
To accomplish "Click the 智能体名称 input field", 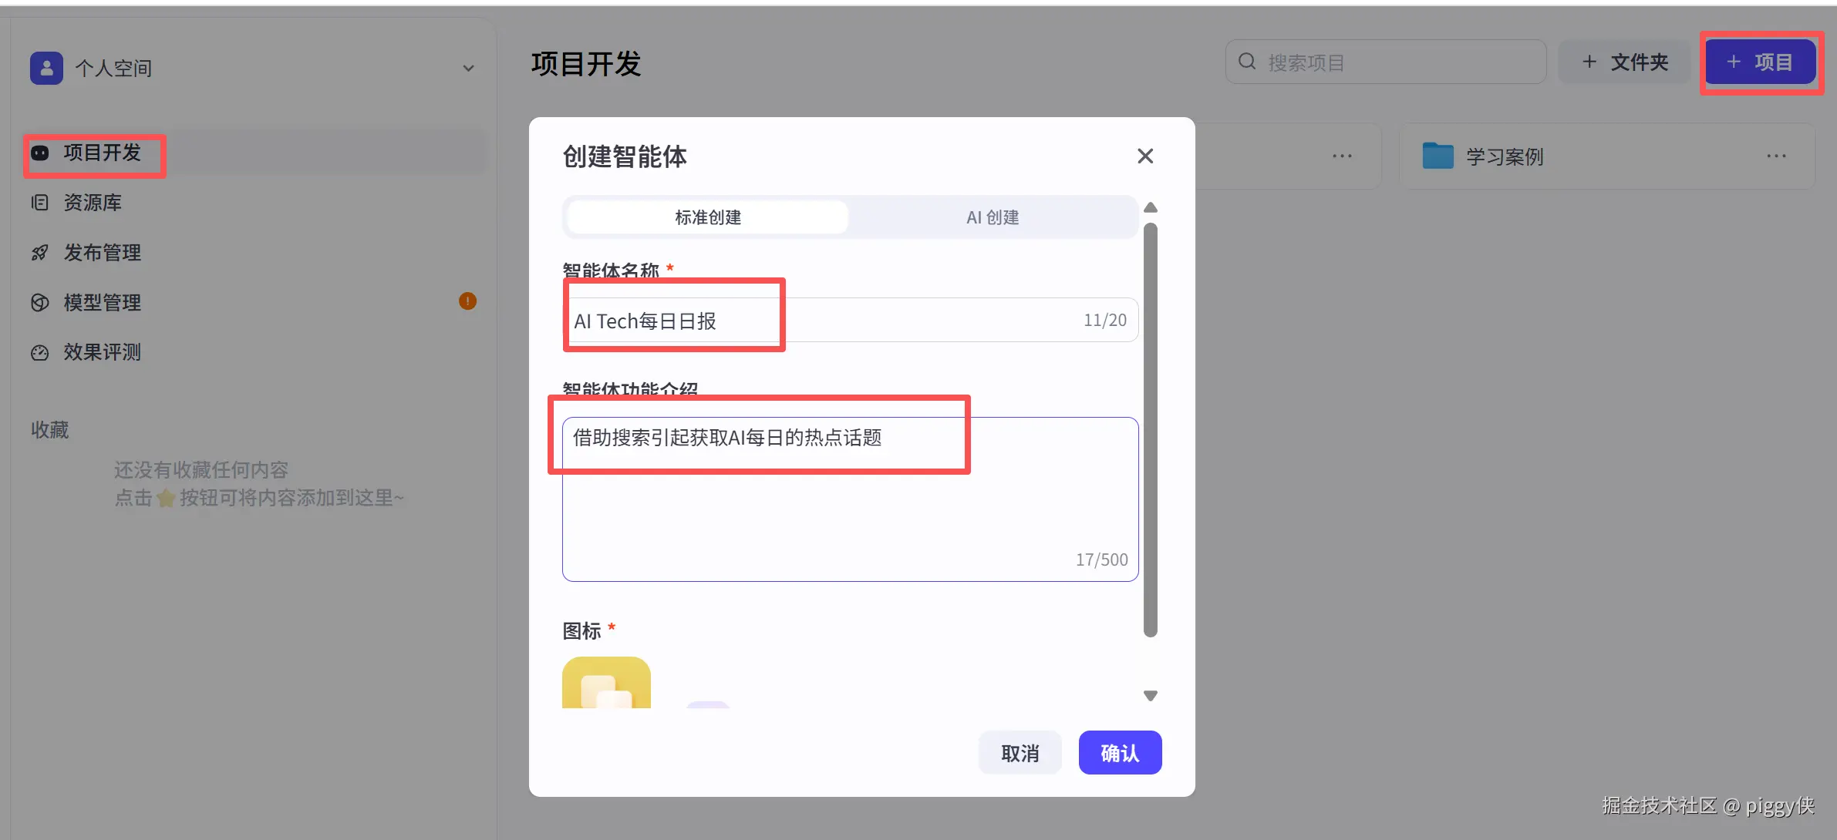I will (x=848, y=321).
